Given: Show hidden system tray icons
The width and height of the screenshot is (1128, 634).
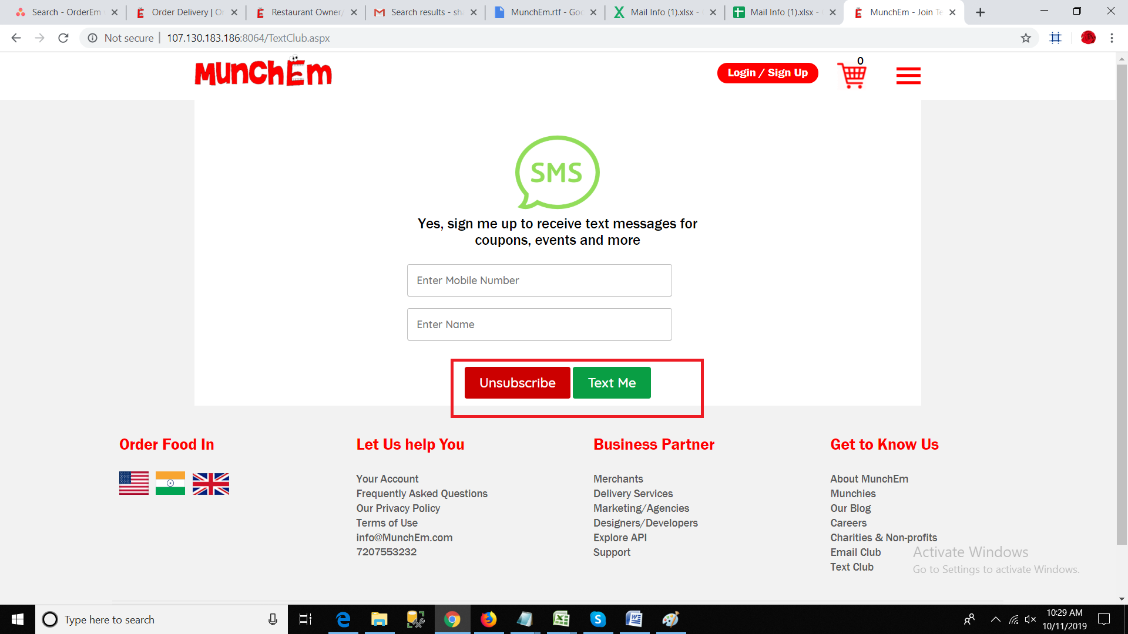Looking at the screenshot, I should 995,619.
